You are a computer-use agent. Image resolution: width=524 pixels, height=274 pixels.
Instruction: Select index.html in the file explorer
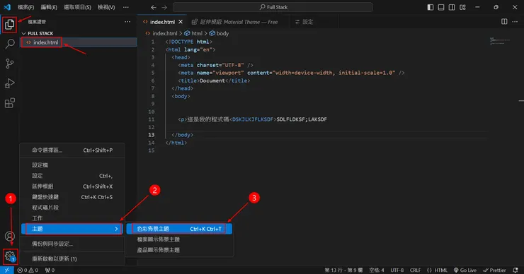pyautogui.click(x=79, y=42)
